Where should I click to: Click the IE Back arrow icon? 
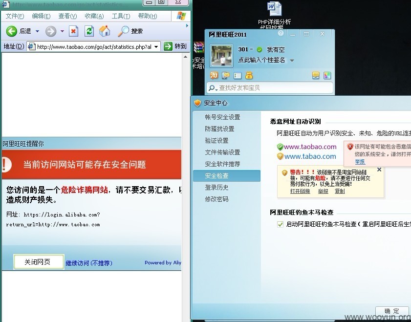coord(11,31)
